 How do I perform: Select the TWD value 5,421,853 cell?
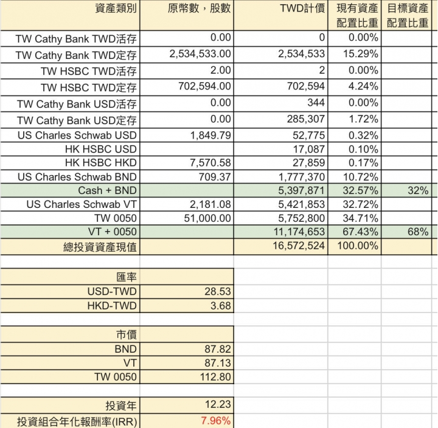pos(280,204)
